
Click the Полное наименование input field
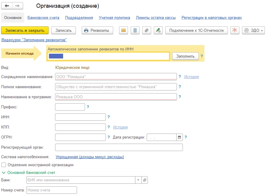116,87
